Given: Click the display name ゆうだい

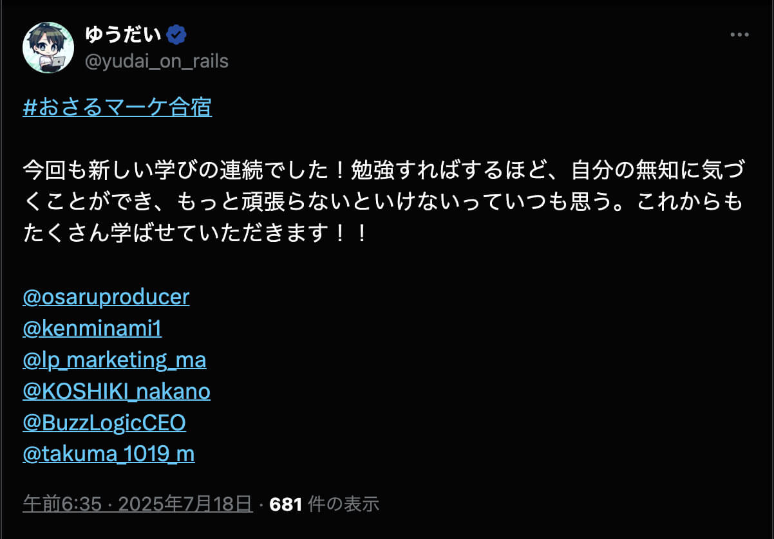Looking at the screenshot, I should click(124, 35).
